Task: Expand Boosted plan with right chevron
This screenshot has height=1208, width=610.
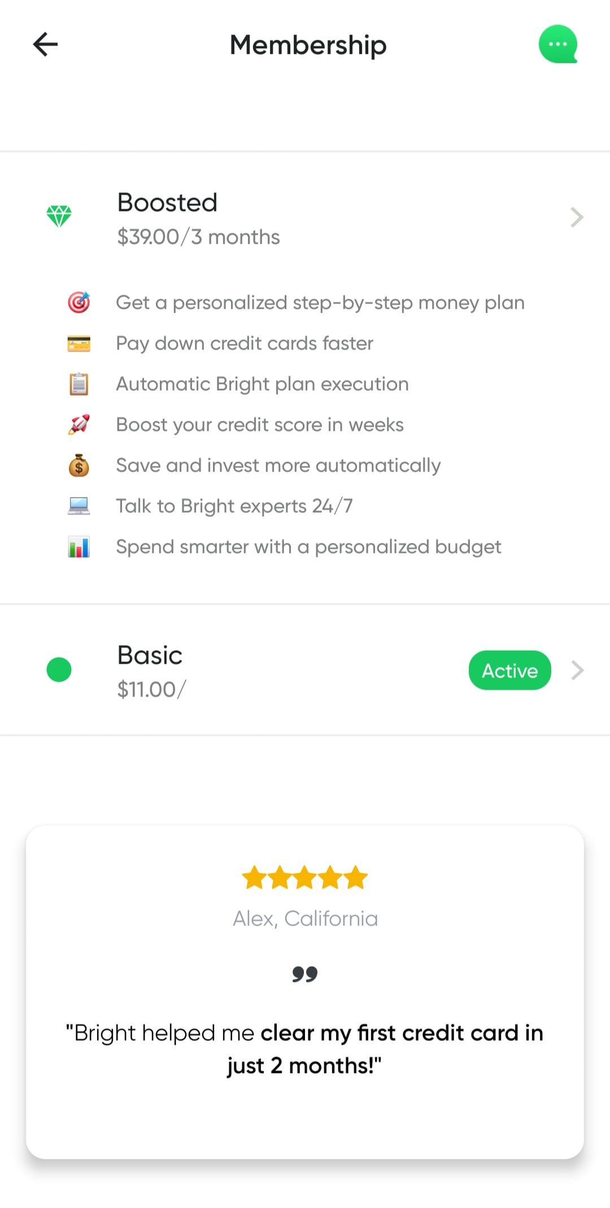Action: pos(577,217)
